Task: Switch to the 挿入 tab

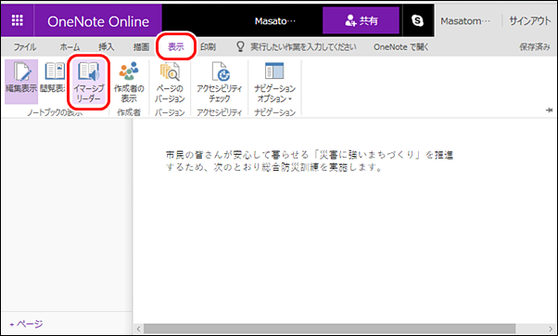Action: 106,47
